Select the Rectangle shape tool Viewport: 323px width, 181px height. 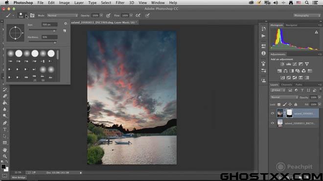[x=5, y=142]
